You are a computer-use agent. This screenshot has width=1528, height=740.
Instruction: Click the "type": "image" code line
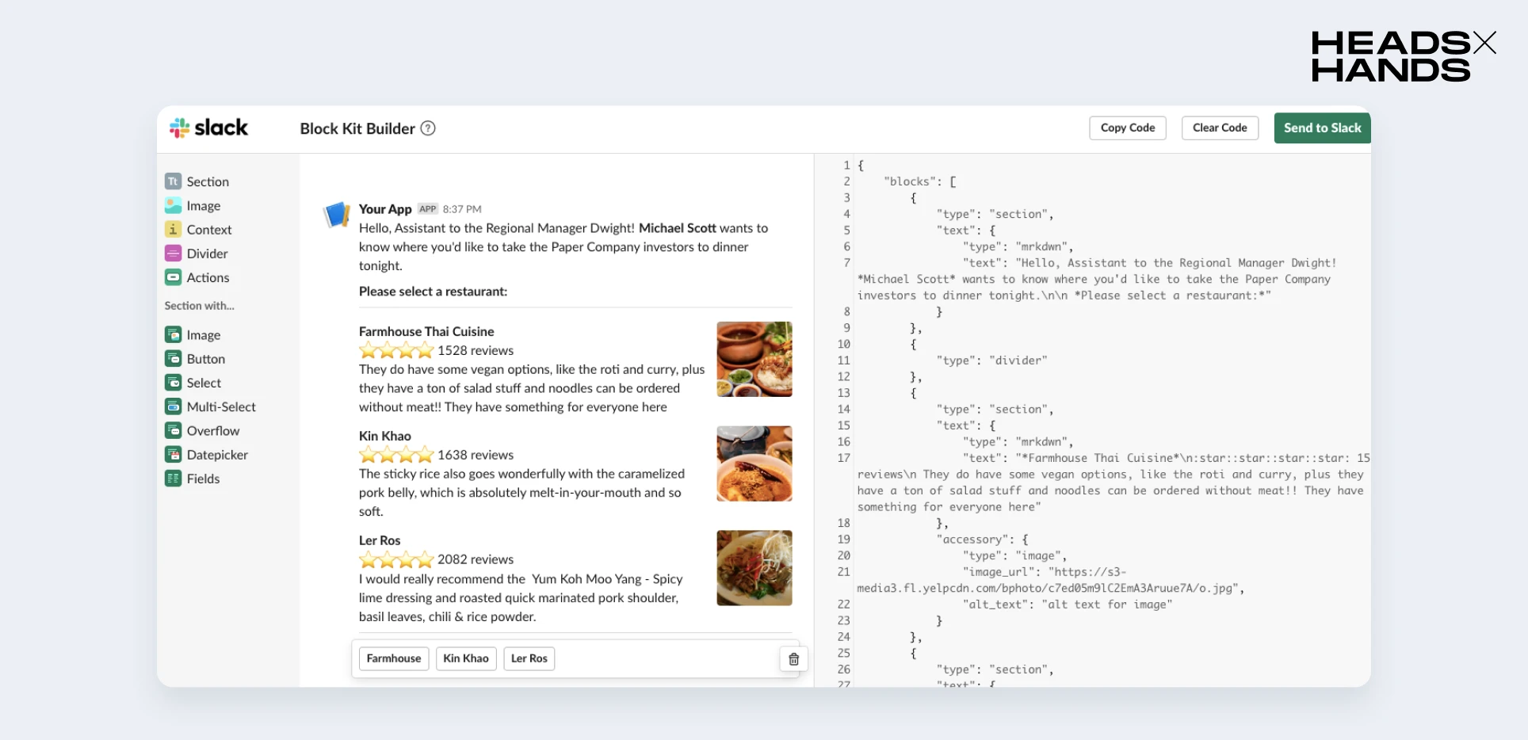click(1014, 555)
